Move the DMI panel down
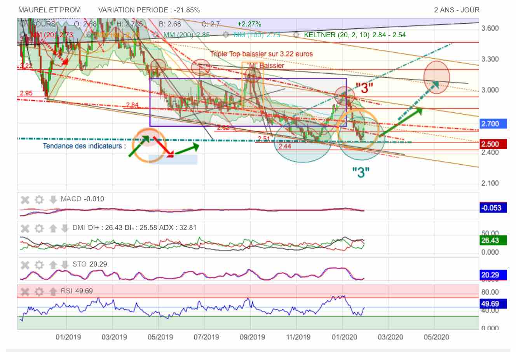Image resolution: width=516 pixels, height=352 pixels. [x=65, y=228]
